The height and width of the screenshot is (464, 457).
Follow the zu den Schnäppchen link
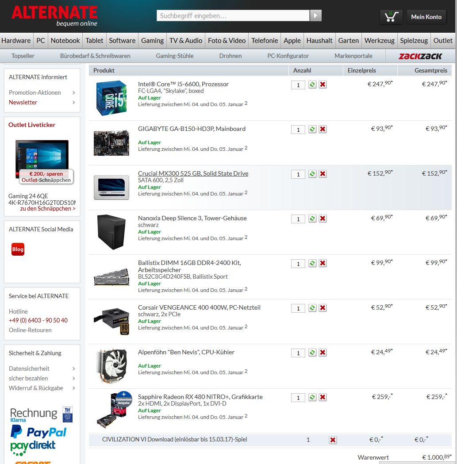coord(48,209)
